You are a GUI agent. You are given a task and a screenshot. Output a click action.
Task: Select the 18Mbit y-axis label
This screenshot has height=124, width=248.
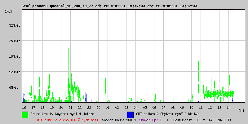point(15,56)
